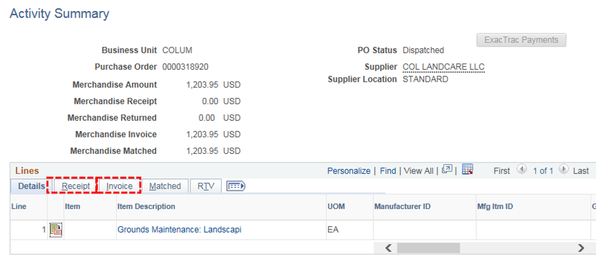Switch to the Invoice tab

point(119,186)
